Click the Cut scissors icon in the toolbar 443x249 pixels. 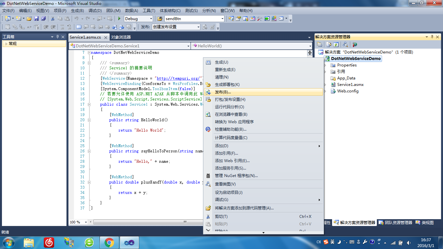53,18
